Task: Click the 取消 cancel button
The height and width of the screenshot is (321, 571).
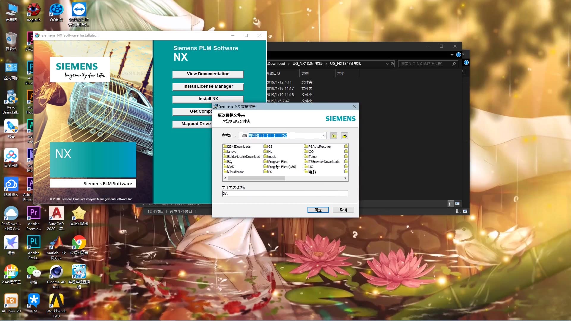Action: 343,210
